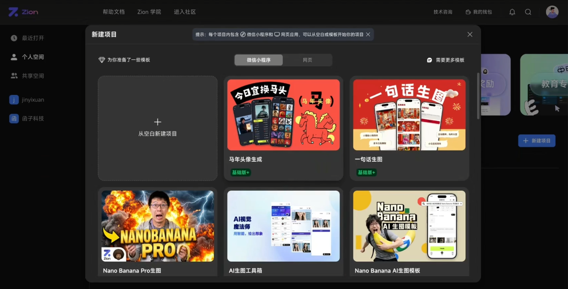The width and height of the screenshot is (568, 289).
Task: Click 基础版+ badge under 一句话生图
Action: (367, 172)
